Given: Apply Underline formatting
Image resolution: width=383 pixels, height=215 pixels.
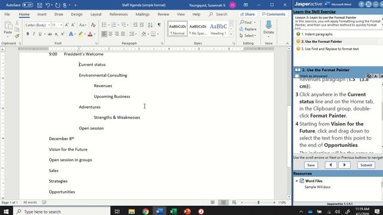Looking at the screenshot, I should (x=40, y=34).
